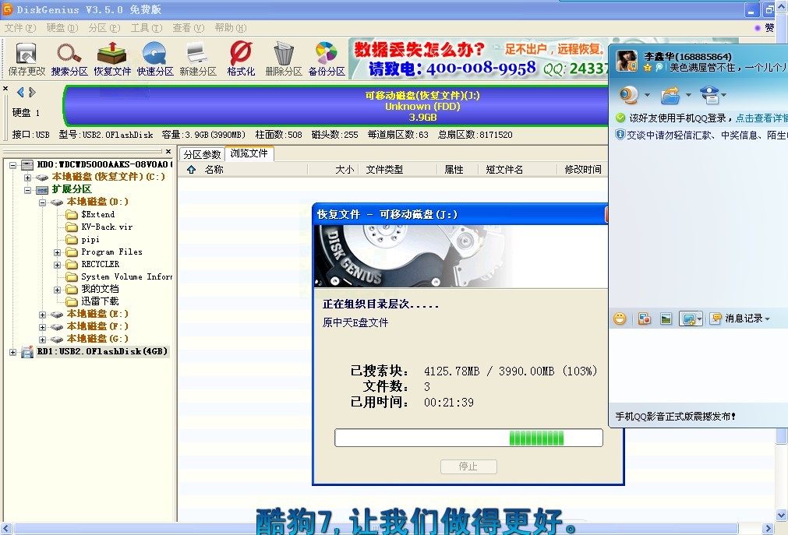Open the 恢复文件 recover files tool
The image size is (788, 535).
112,58
